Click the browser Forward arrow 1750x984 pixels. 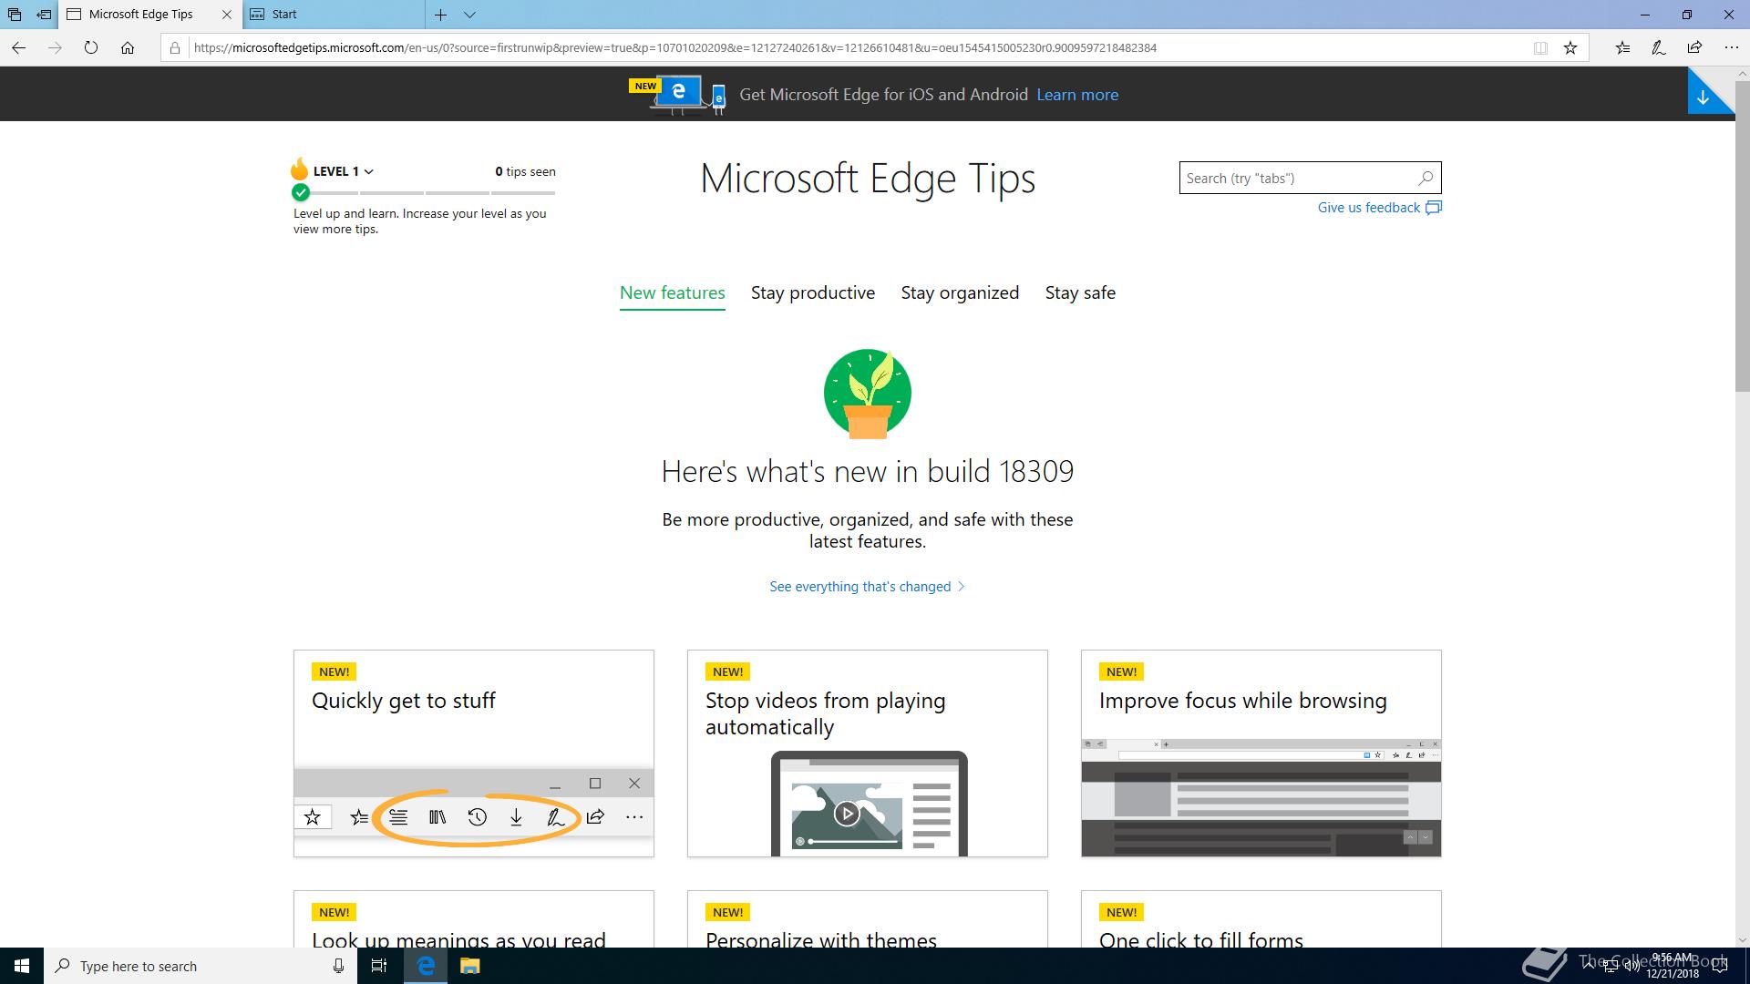click(x=55, y=48)
